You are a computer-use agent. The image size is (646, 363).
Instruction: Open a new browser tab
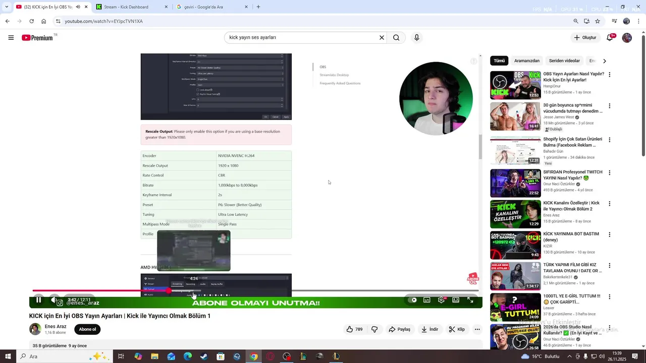(258, 7)
